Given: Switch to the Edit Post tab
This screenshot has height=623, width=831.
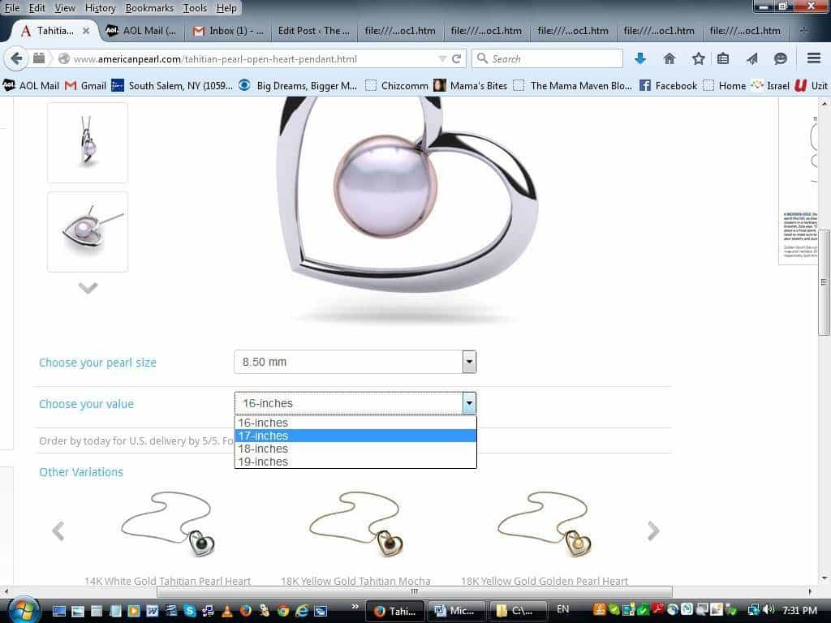Looking at the screenshot, I should 314,31.
